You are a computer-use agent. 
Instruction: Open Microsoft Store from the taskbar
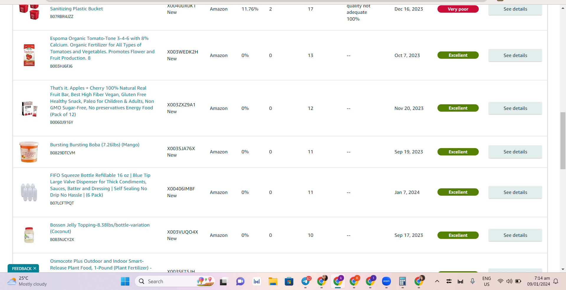pos(289,281)
